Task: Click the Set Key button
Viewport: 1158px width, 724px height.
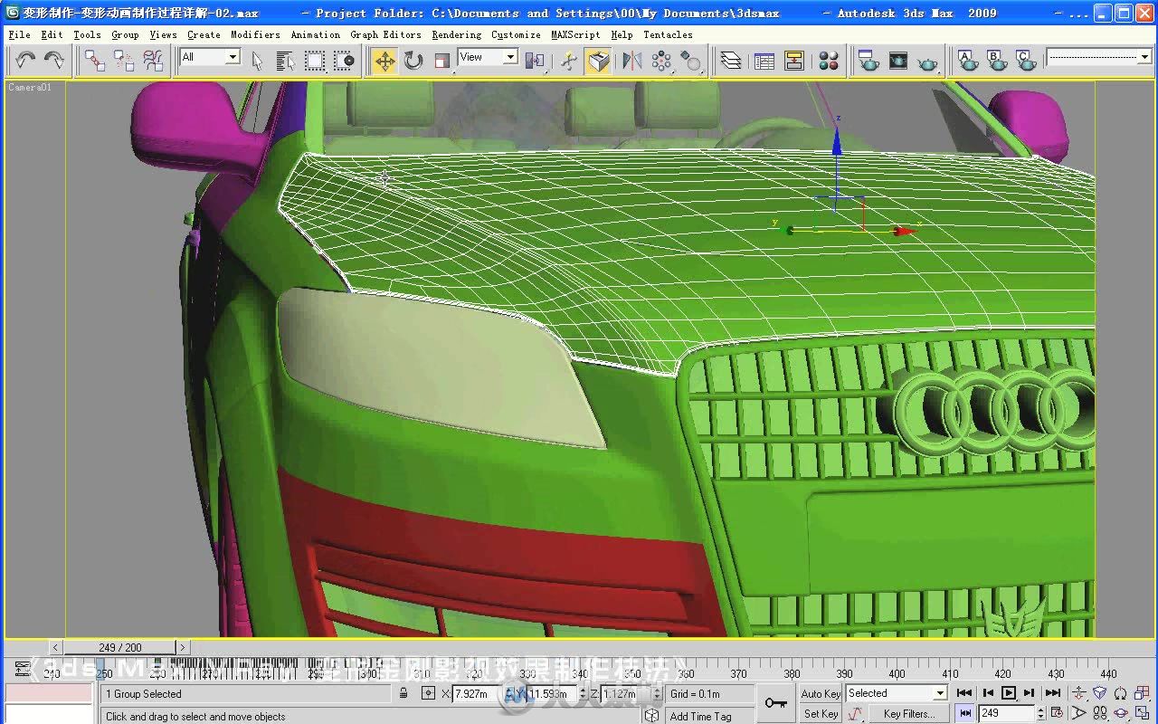Action: tap(821, 714)
